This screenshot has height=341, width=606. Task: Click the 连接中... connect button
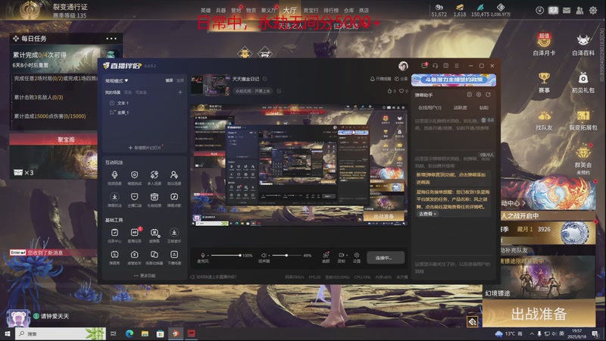coord(386,258)
